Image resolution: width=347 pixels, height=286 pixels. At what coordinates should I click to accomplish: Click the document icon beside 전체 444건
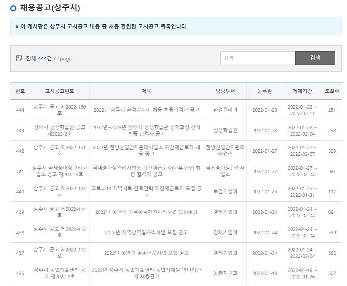pos(19,58)
